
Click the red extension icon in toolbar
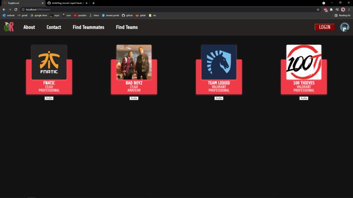click(325, 10)
